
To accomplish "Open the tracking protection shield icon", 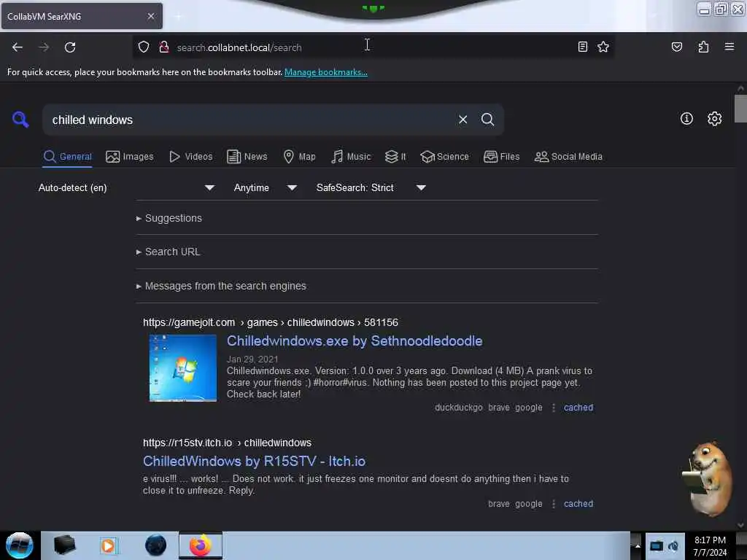I will pos(144,47).
